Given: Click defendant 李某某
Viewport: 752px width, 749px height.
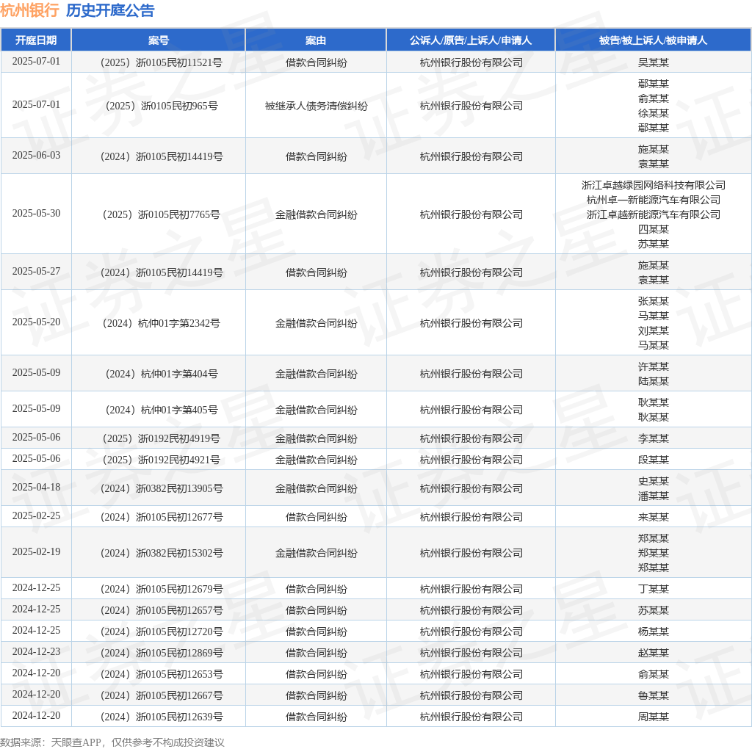Looking at the screenshot, I should 653,438.
